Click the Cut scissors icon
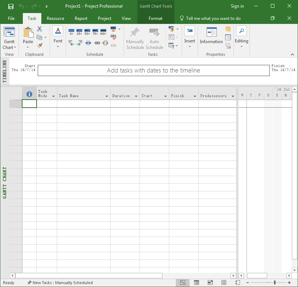The image size is (298, 287). pos(40,29)
